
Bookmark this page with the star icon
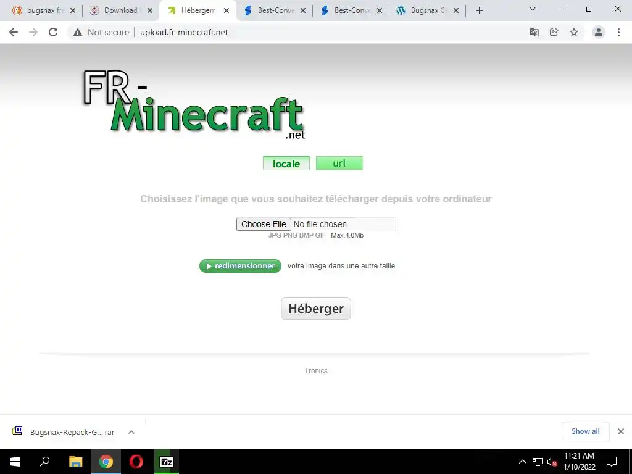click(x=574, y=32)
